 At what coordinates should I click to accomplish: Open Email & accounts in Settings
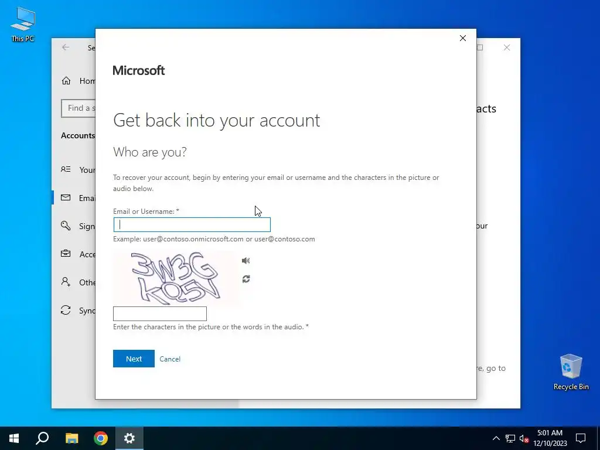point(78,198)
